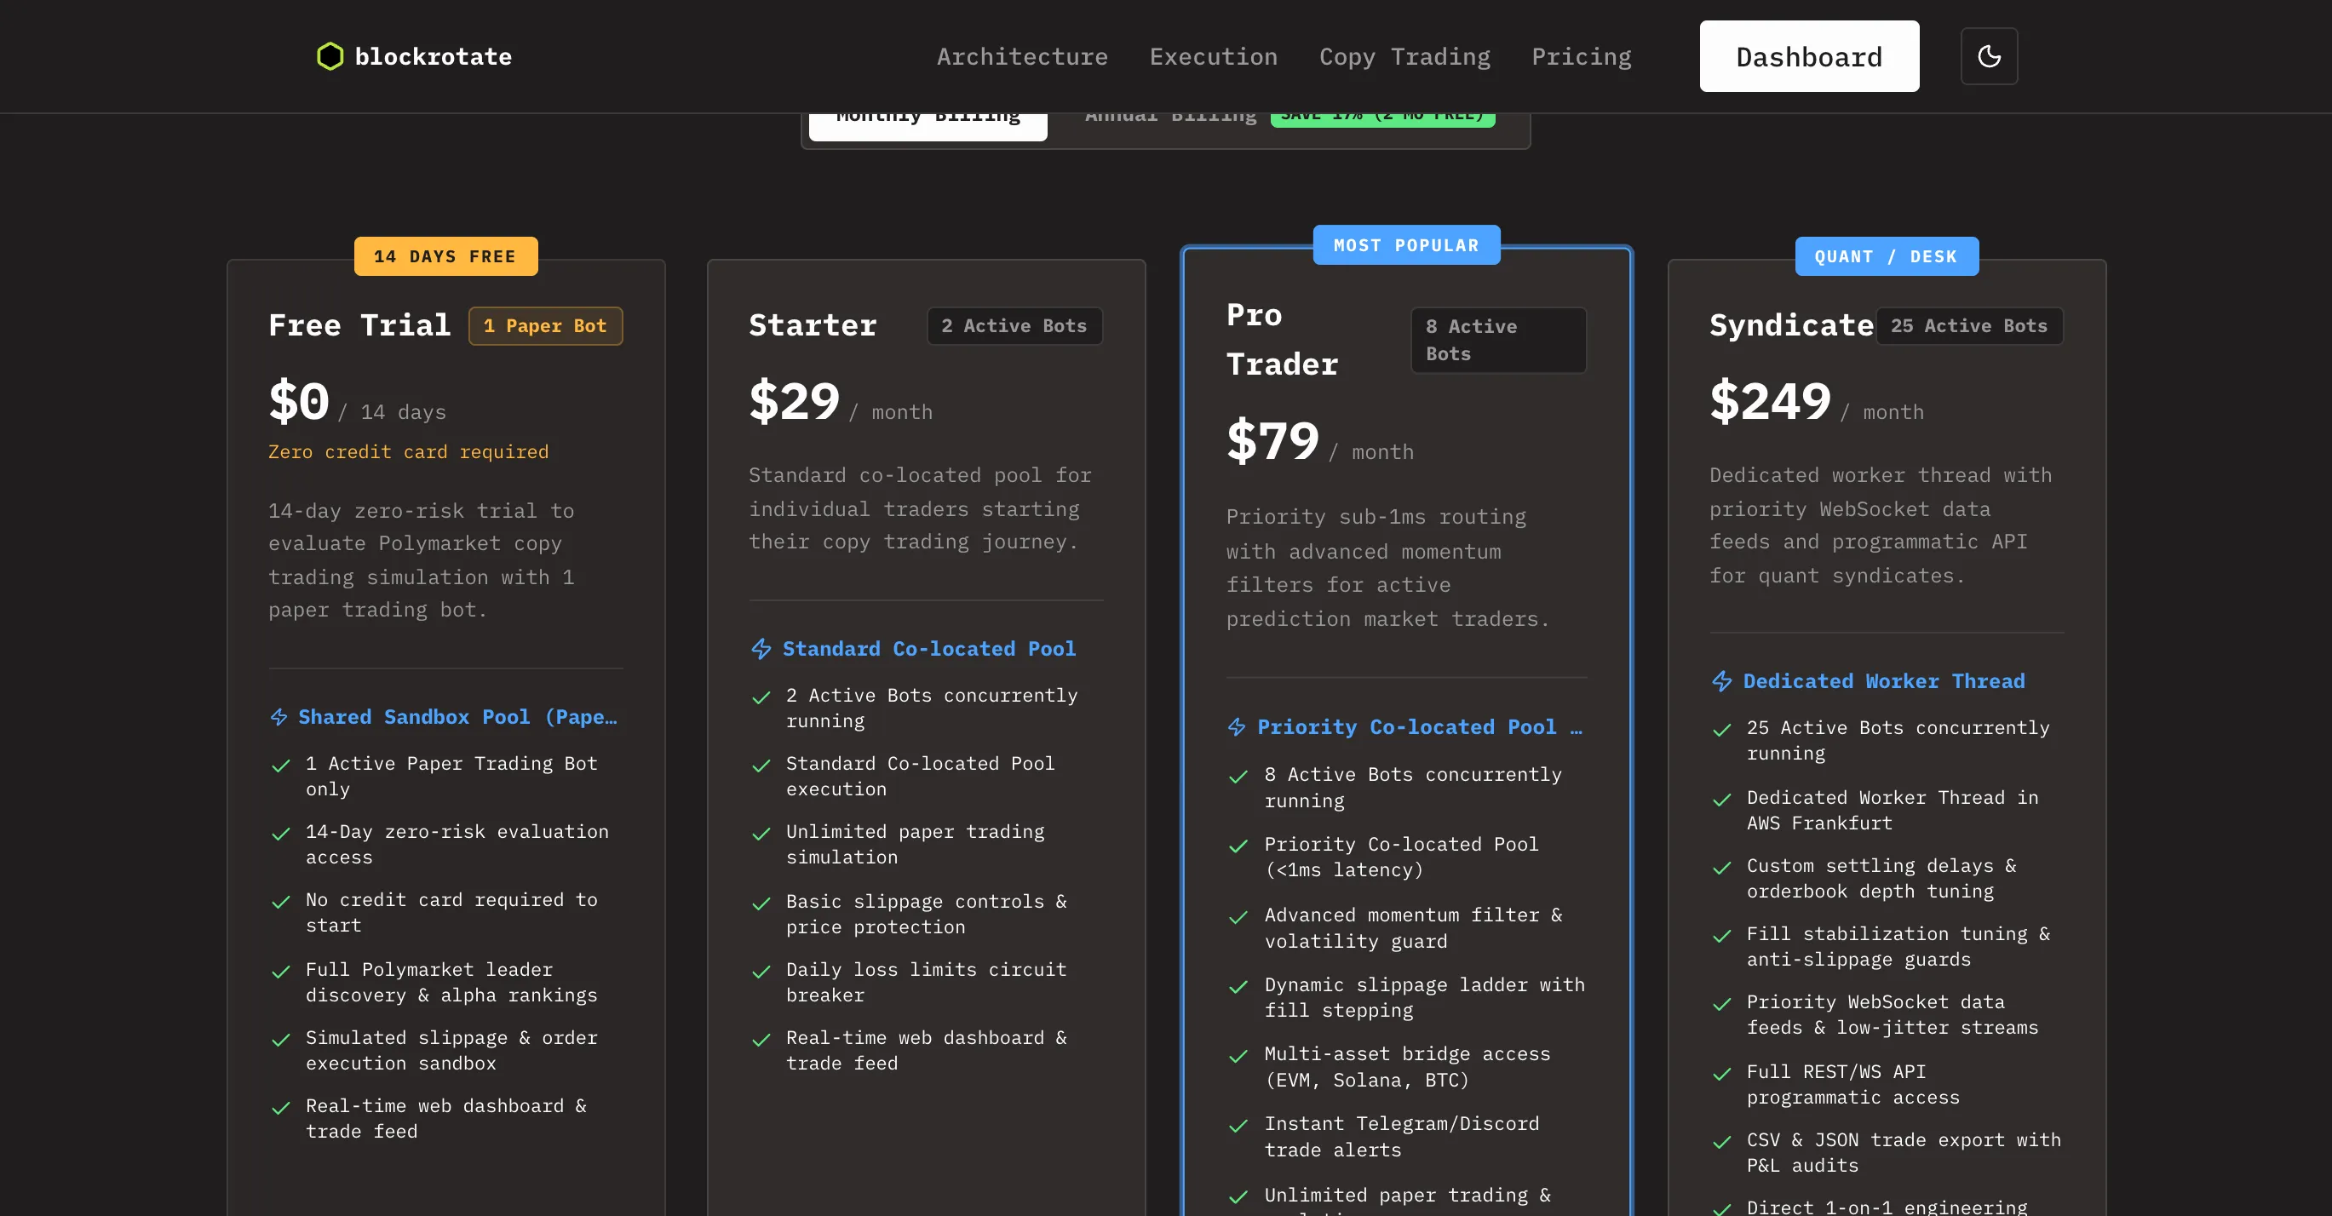Click checkmark next to 1 Active Paper Trading Bot
This screenshot has height=1216, width=2332.
(x=280, y=766)
